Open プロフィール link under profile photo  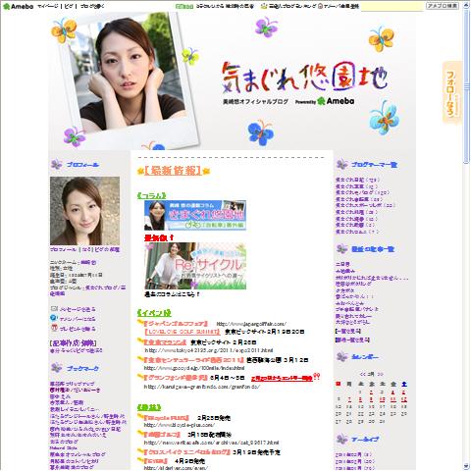63,249
